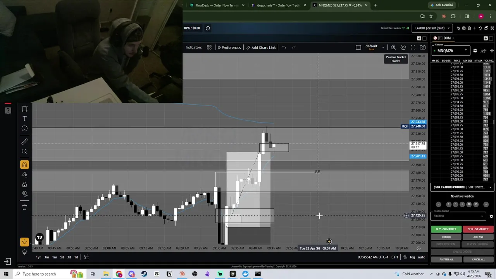
Task: Toggle stay in drawing mode pencil-lock
Action: click(24, 175)
